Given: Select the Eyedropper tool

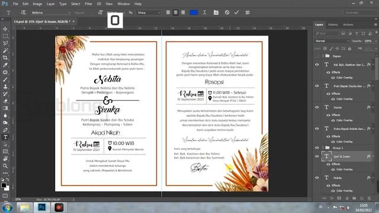Looking at the screenshot, I should (x=5, y=65).
